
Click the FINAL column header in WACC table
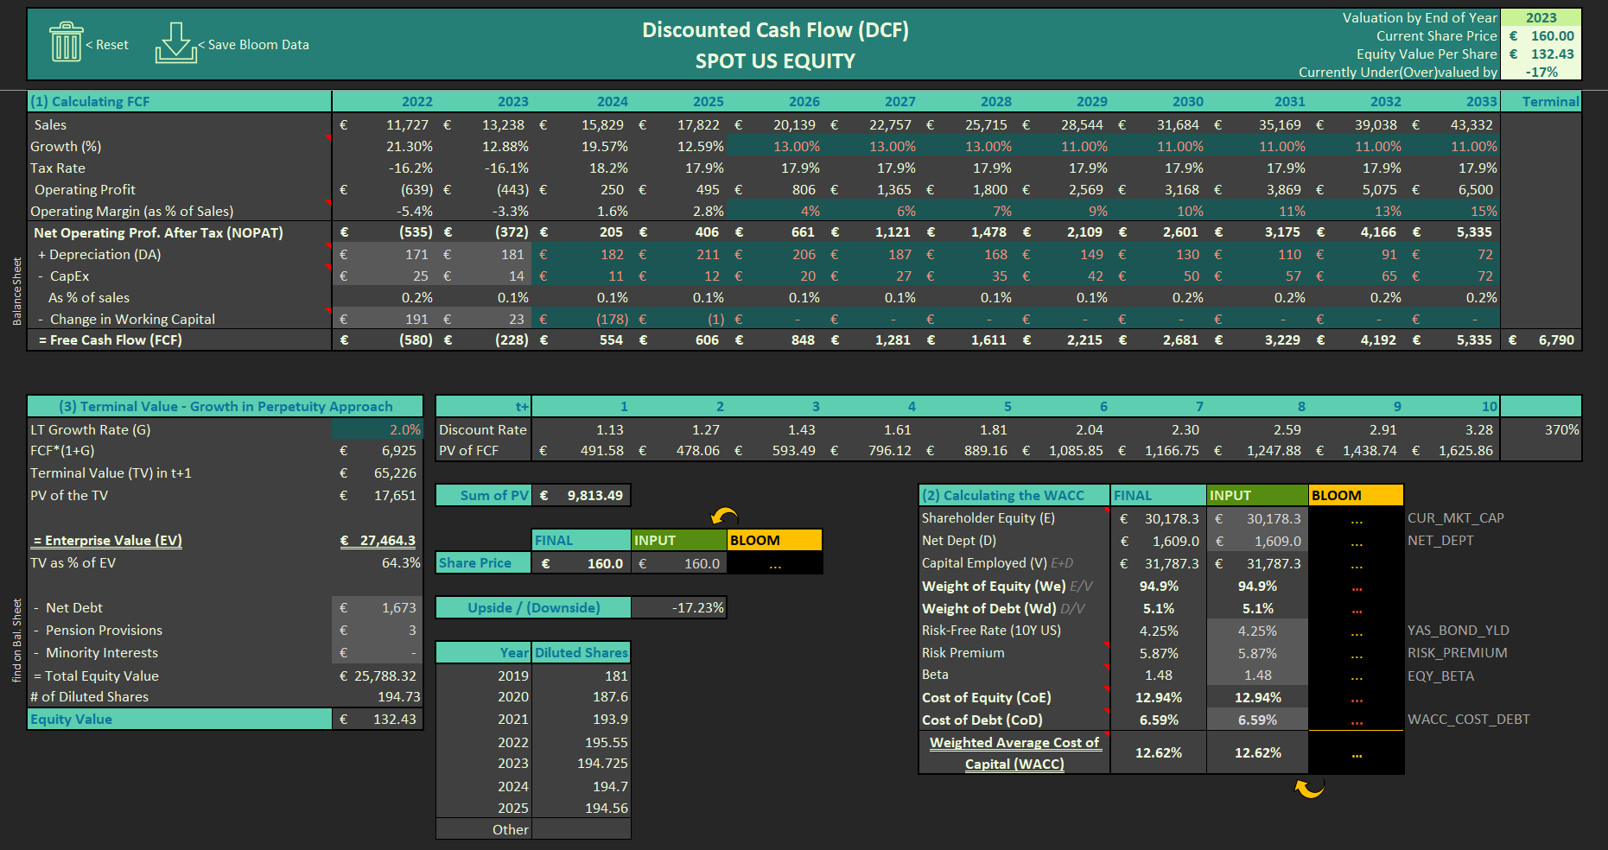pos(1158,495)
